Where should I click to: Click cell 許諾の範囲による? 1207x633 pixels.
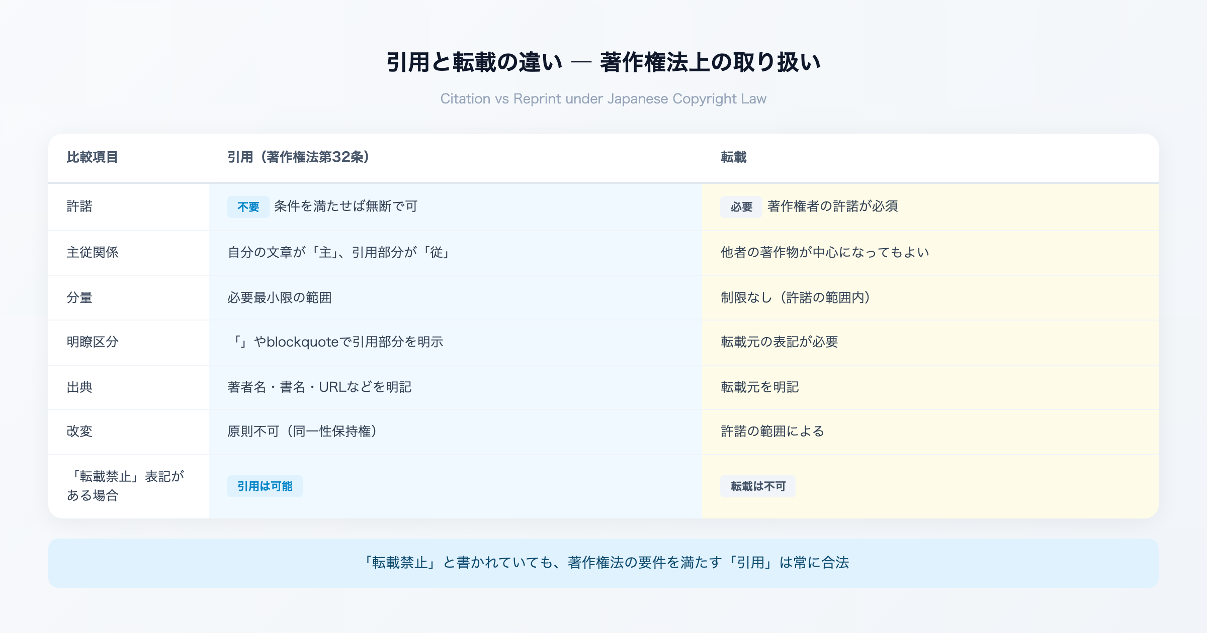click(772, 431)
